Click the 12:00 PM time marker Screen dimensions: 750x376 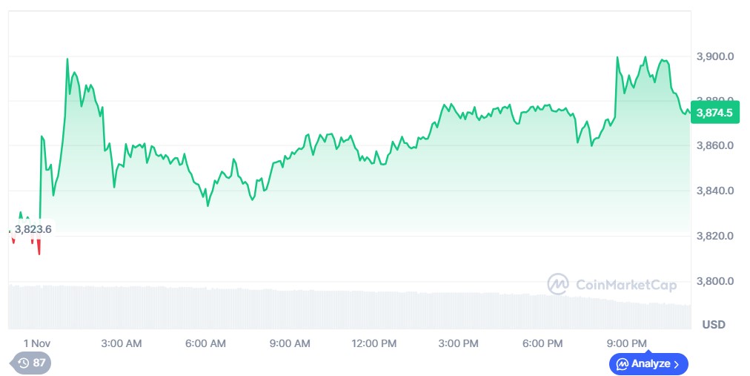(x=374, y=343)
